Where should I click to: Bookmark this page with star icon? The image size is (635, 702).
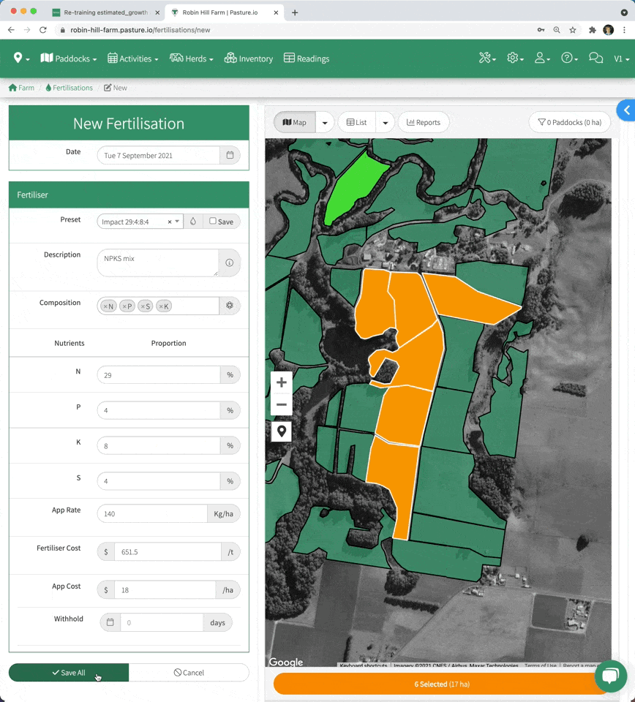572,30
